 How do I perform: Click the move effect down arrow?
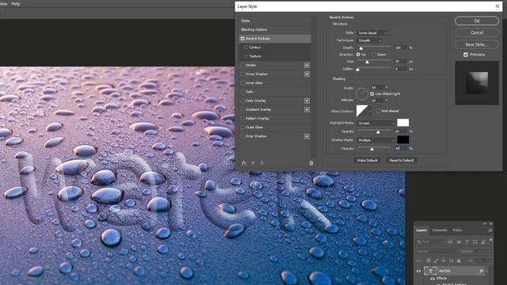click(x=262, y=163)
